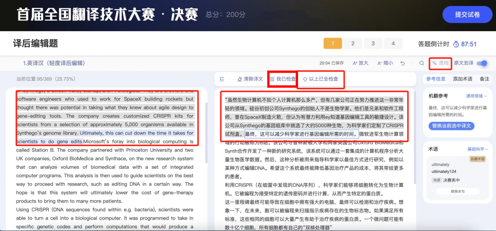Go to question page 2
The width and height of the screenshot is (496, 231).
point(353,44)
